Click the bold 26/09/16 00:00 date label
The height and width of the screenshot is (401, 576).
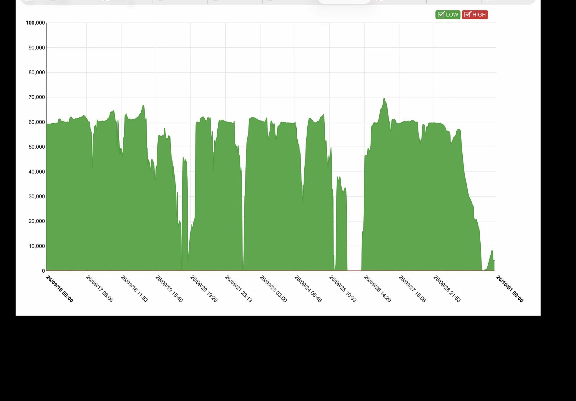coord(60,289)
